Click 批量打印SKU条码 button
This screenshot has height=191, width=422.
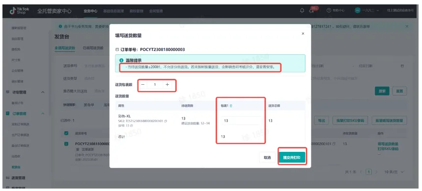pyautogui.click(x=350, y=120)
